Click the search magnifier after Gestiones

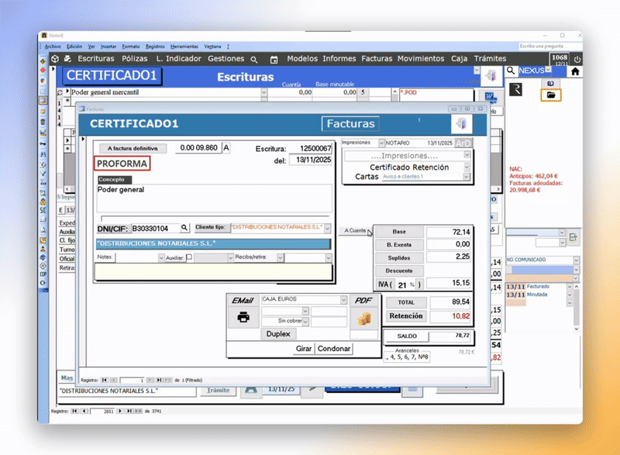253,59
